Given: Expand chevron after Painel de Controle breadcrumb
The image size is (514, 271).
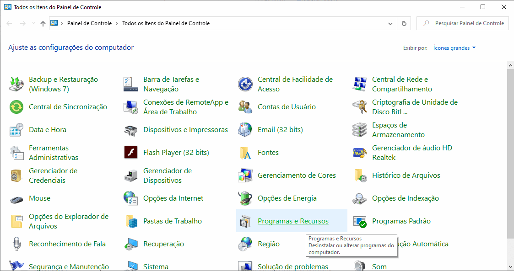Looking at the screenshot, I should [117, 24].
